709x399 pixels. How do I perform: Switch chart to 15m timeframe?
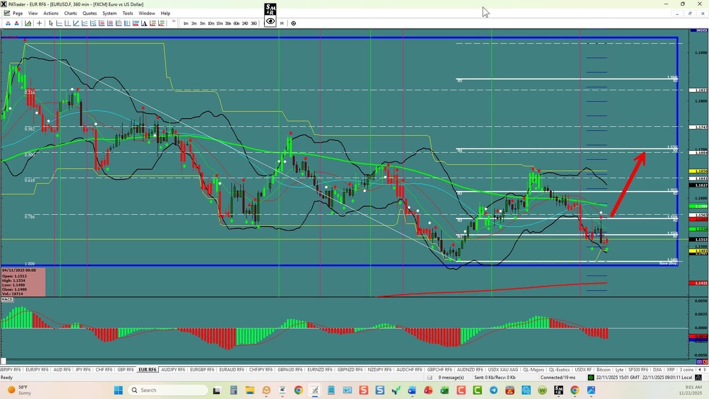219,23
